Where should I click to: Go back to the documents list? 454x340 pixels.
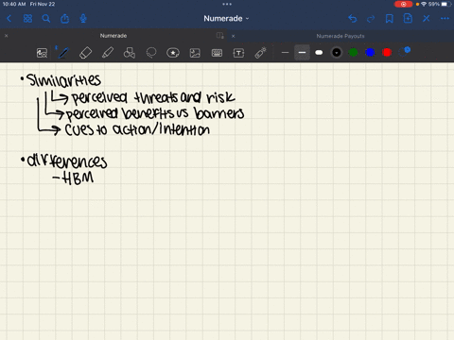tap(9, 19)
